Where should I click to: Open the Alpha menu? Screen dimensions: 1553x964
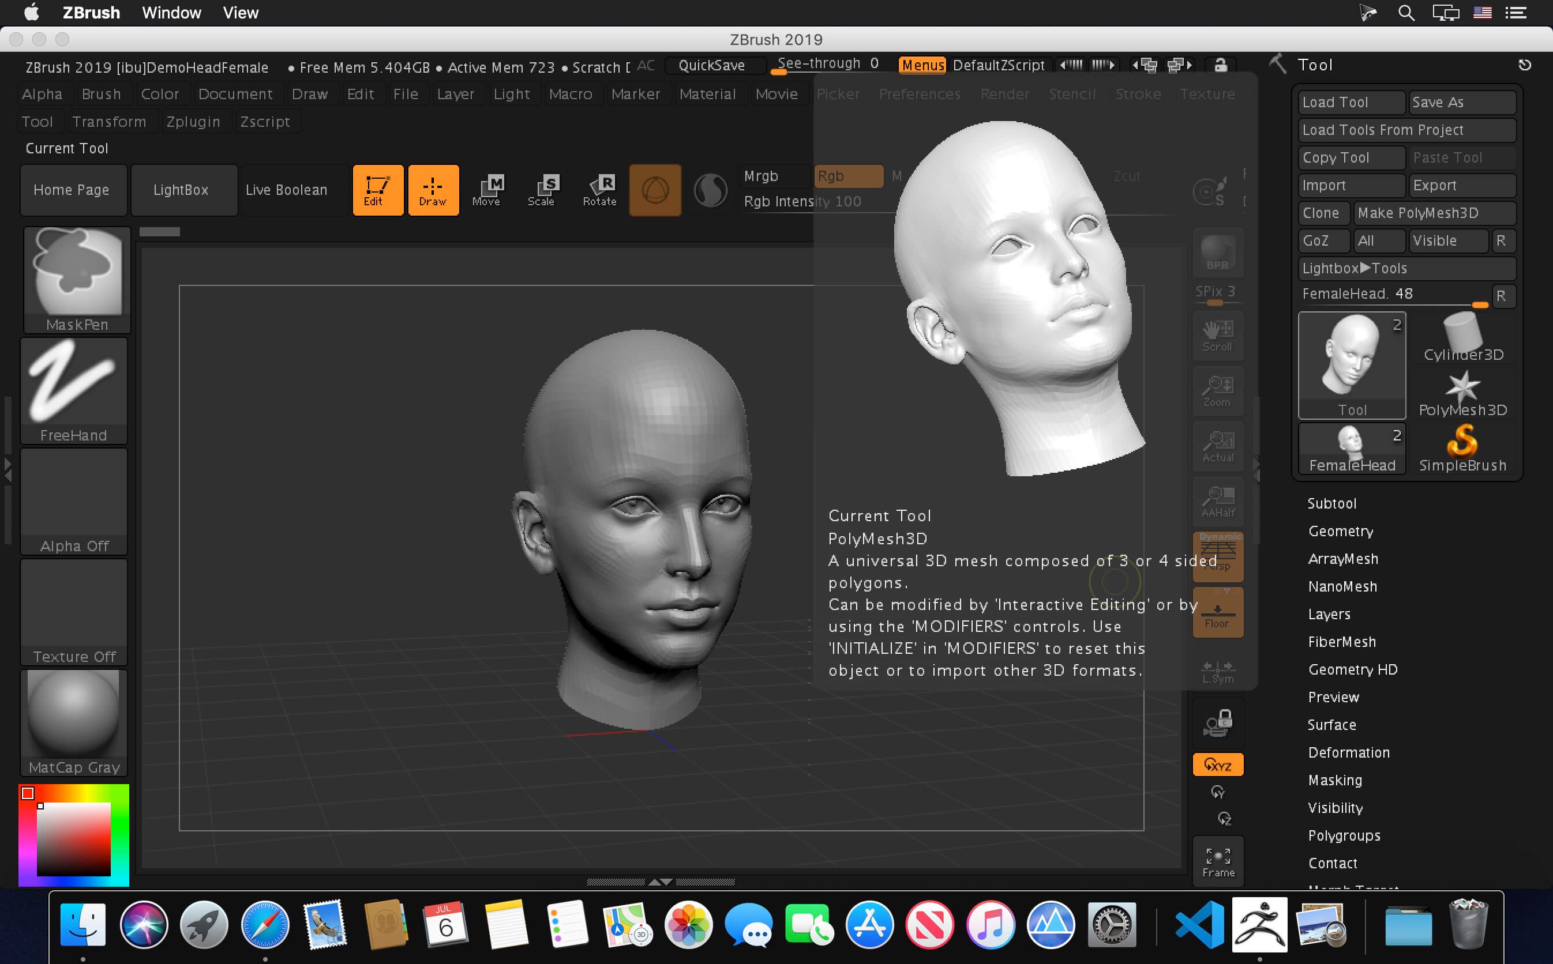[42, 94]
